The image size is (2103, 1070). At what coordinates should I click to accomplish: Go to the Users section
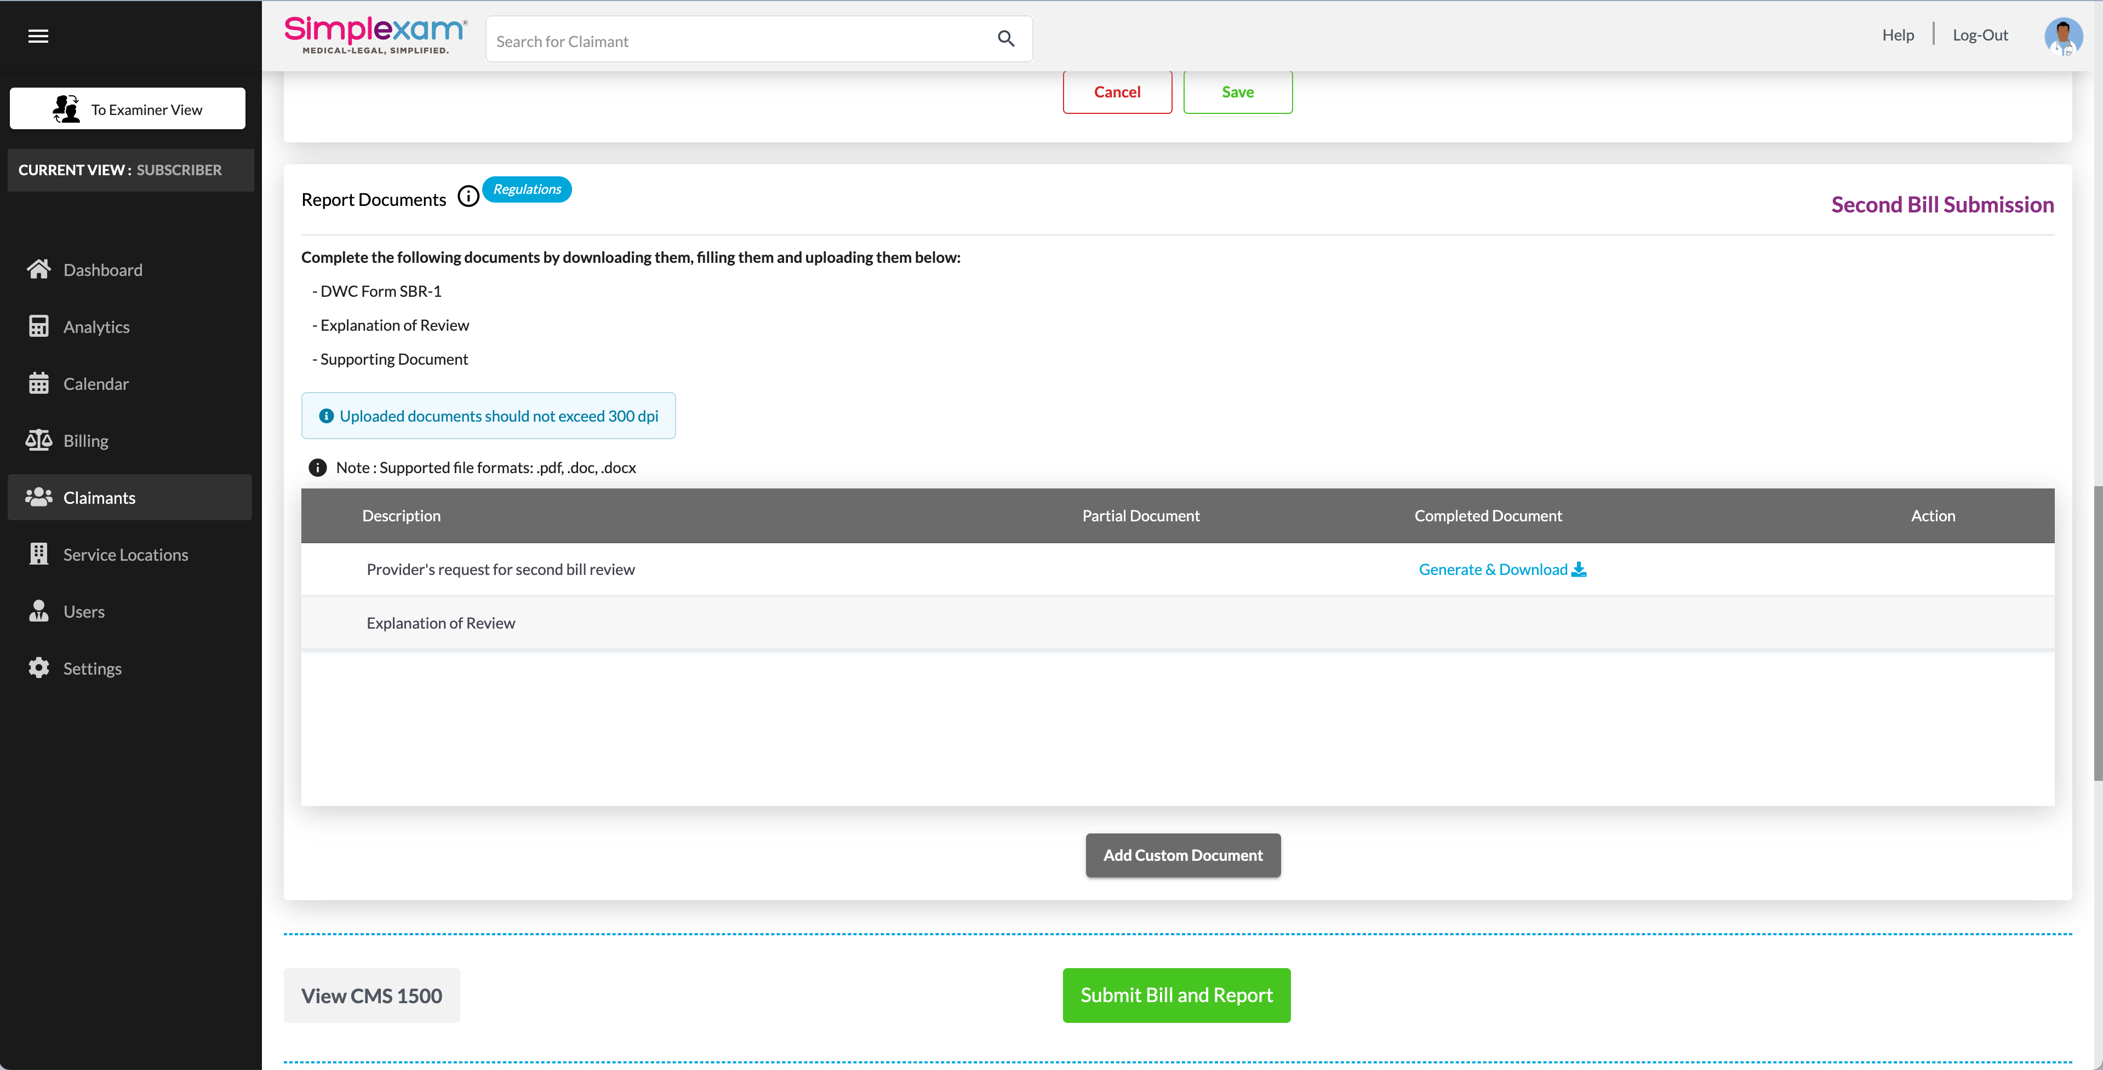pyautogui.click(x=84, y=612)
